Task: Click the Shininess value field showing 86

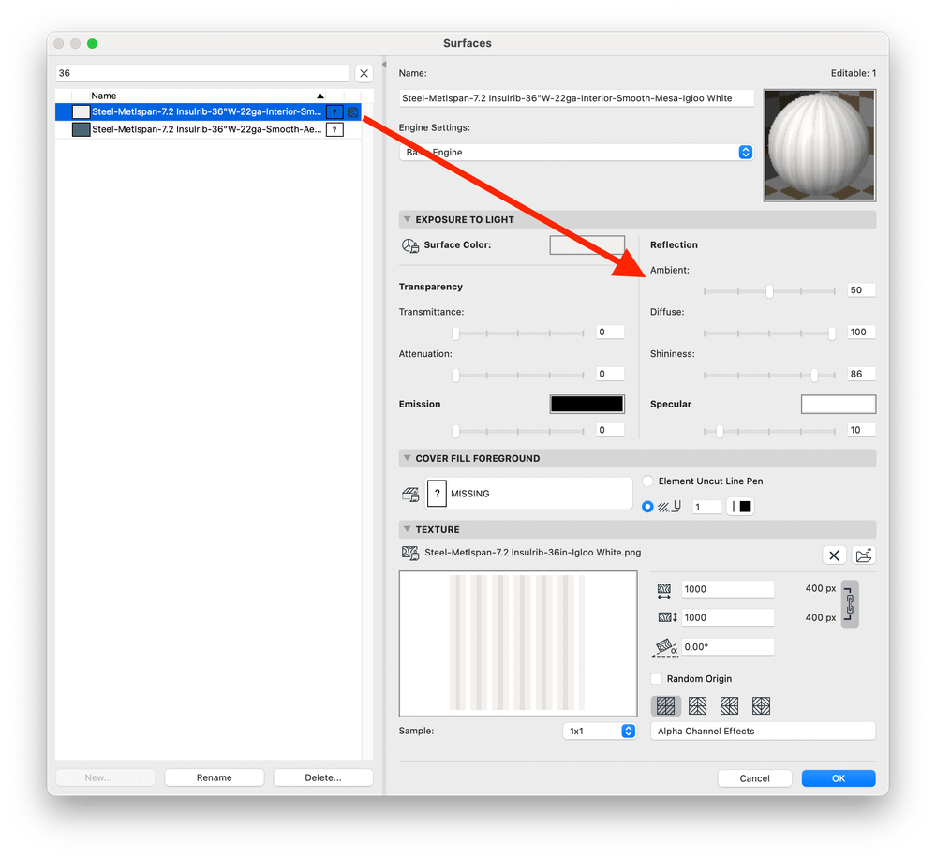Action: pyautogui.click(x=861, y=374)
